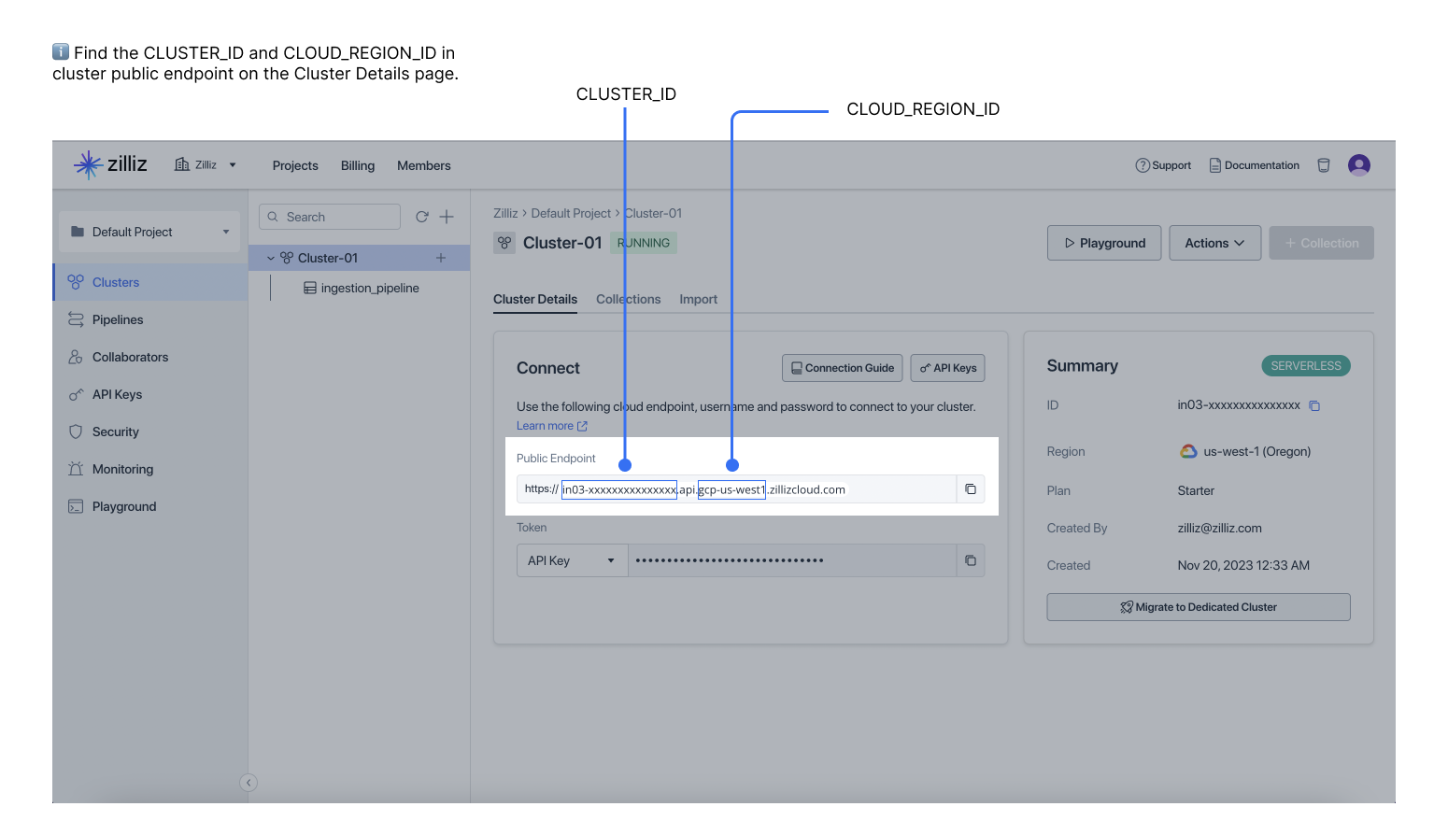The height and width of the screenshot is (835, 1448).
Task: Copy the Public Endpoint using copy icon
Action: (971, 488)
